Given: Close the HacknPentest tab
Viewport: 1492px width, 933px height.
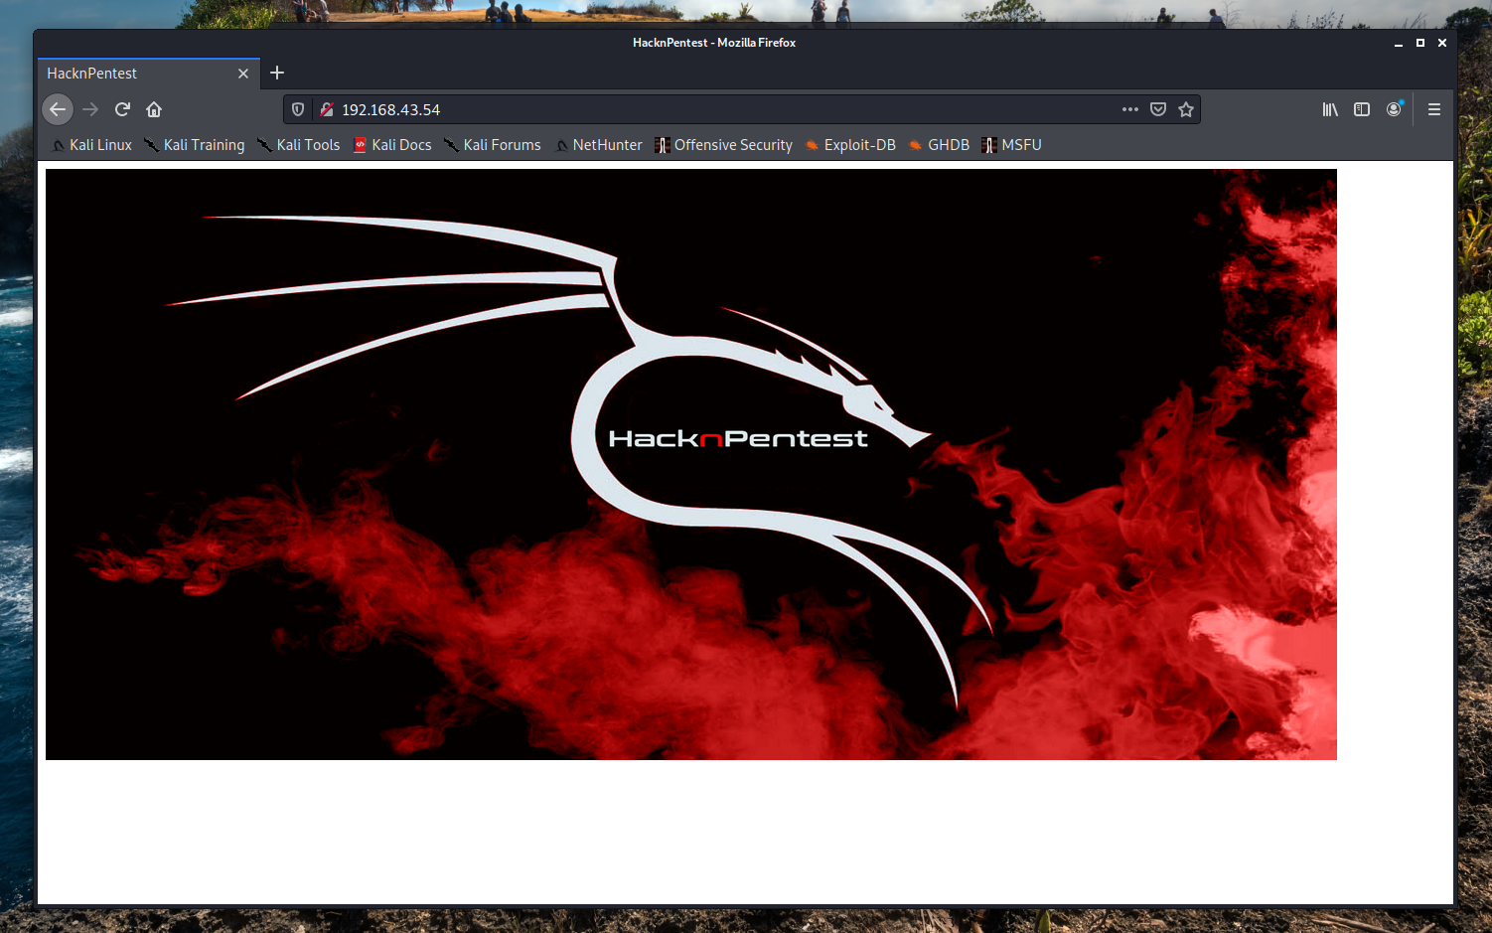Looking at the screenshot, I should (243, 74).
